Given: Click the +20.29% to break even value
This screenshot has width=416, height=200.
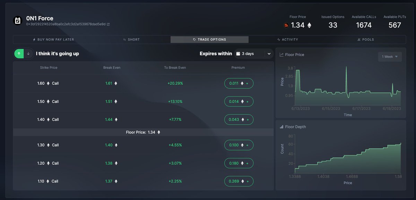Looking at the screenshot, I should [x=175, y=83].
